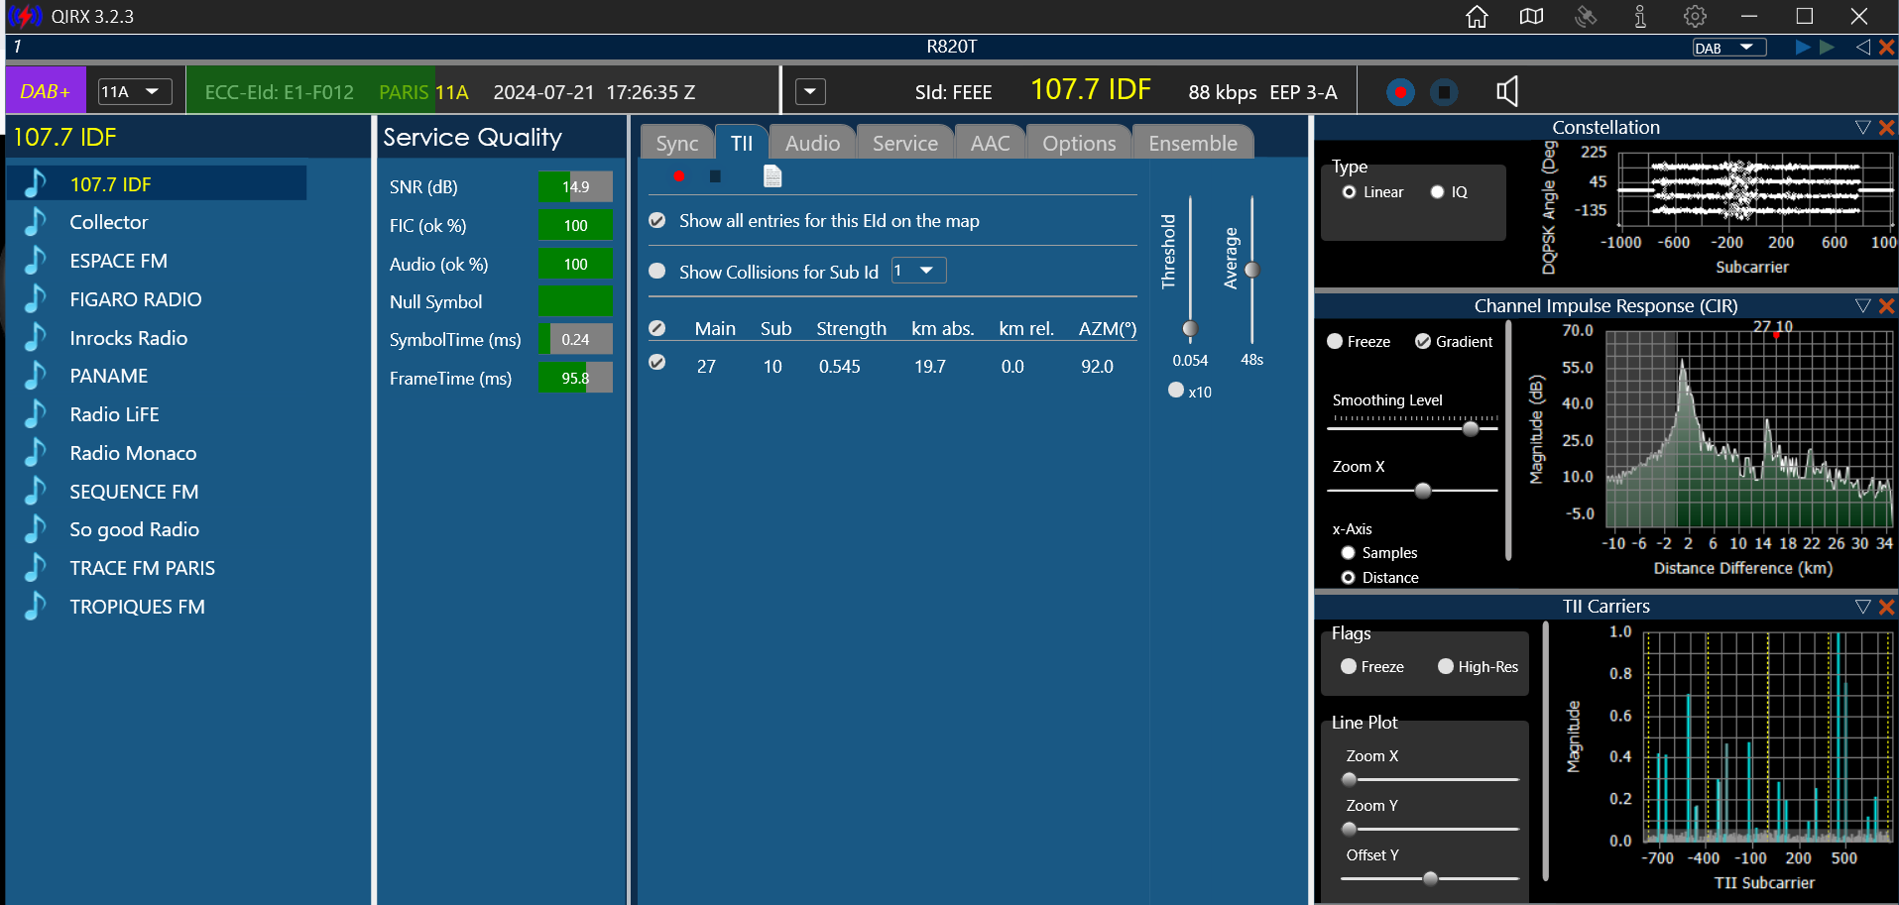Click the DAB+ mode button

46,91
